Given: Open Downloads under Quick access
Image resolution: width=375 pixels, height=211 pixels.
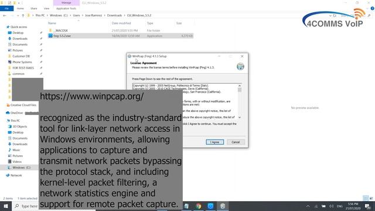Looking at the screenshot, I should click(x=20, y=39).
